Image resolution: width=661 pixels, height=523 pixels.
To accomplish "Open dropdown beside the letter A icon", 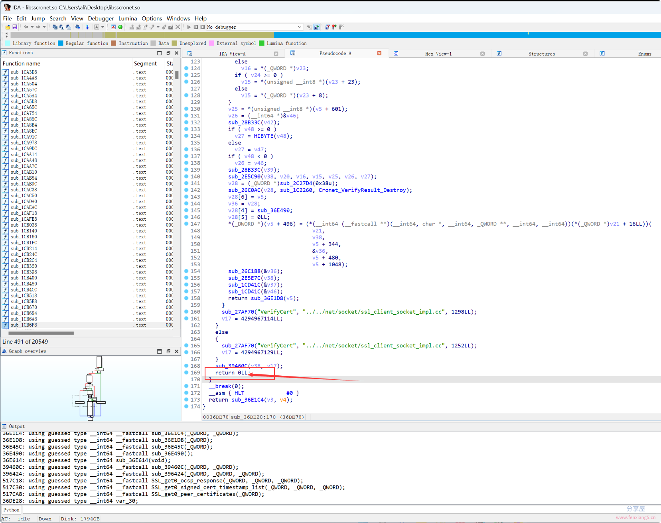I will point(103,27).
